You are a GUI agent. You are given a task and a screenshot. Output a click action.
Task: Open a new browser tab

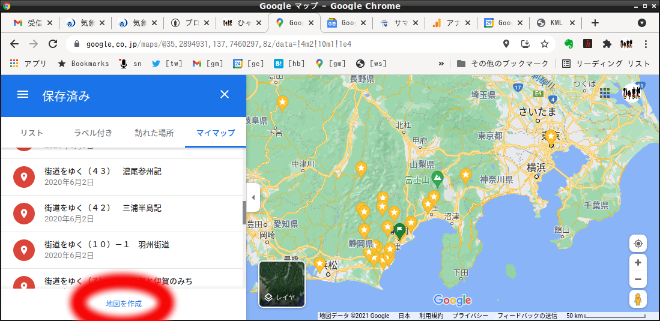coord(595,23)
